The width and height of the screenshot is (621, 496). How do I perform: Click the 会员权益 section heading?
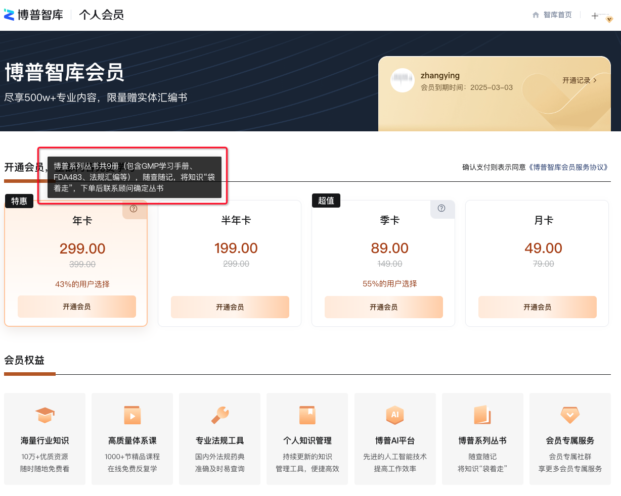point(24,360)
